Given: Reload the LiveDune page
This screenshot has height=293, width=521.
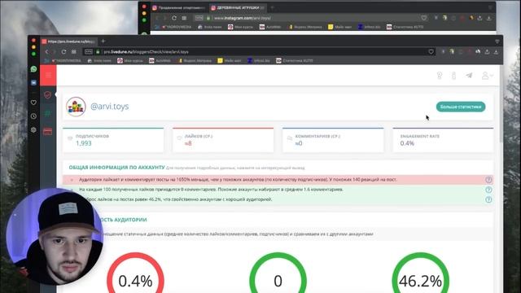Looking at the screenshot, I should (x=63, y=52).
